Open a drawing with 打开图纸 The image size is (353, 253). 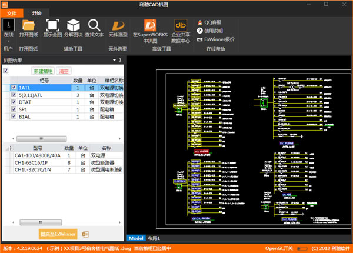coord(28,25)
